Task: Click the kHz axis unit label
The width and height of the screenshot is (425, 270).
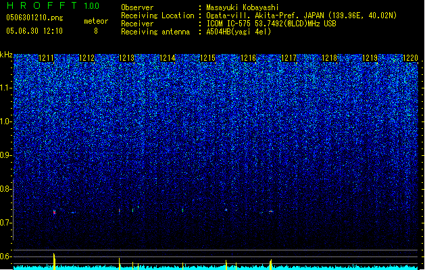Action: [x=6, y=55]
